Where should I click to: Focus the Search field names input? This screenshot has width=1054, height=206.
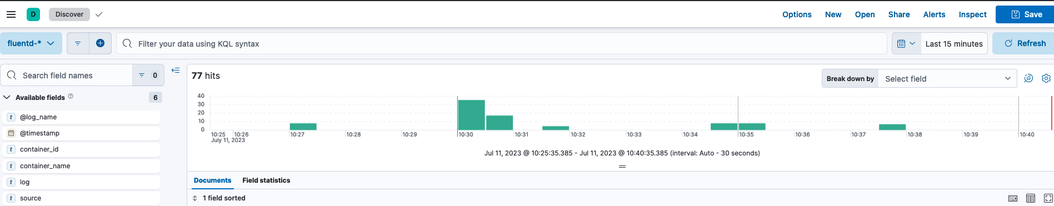point(67,75)
